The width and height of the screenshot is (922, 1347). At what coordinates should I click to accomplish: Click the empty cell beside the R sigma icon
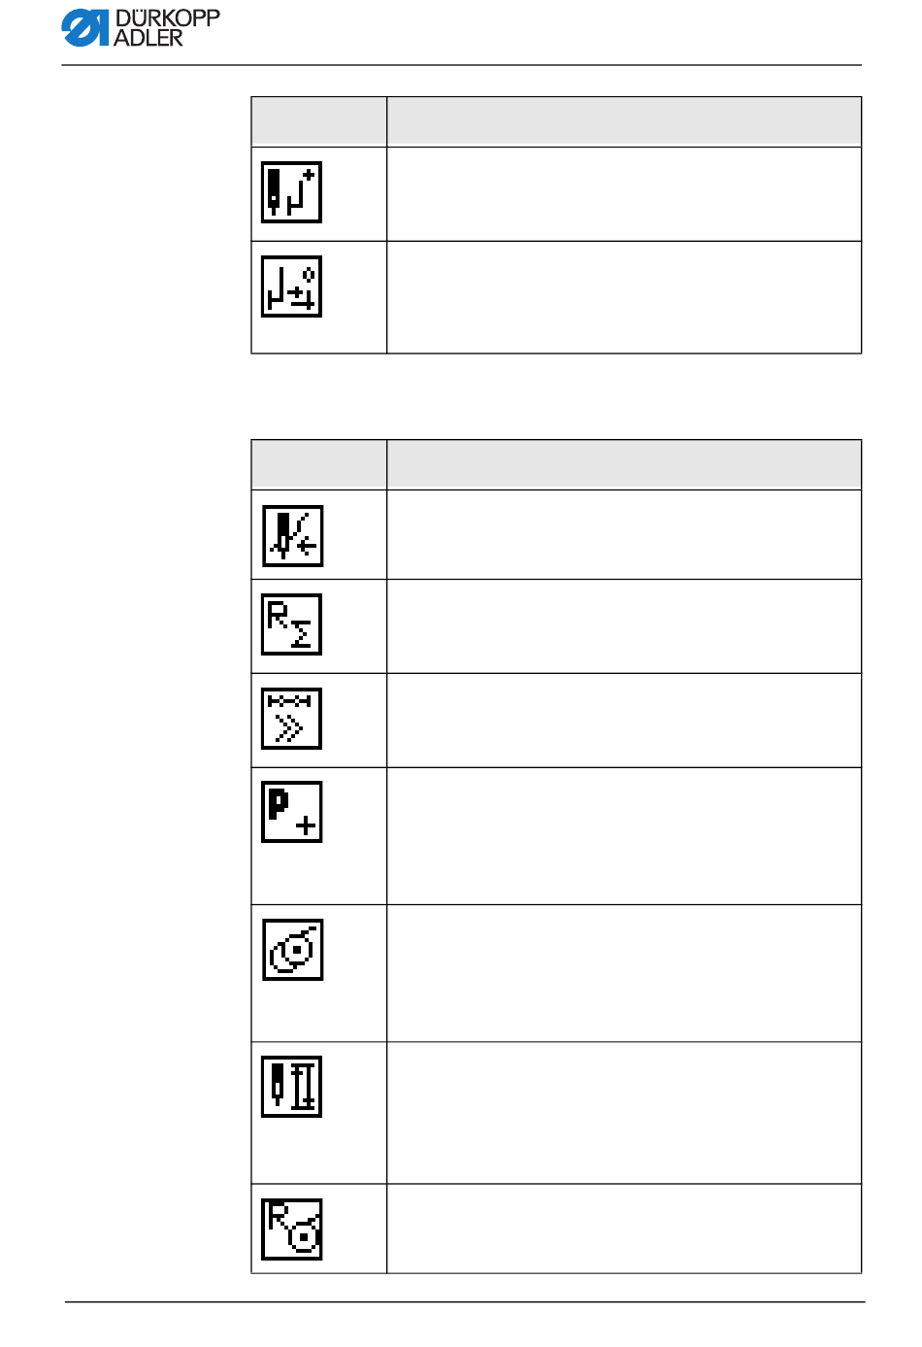pyautogui.click(x=624, y=626)
